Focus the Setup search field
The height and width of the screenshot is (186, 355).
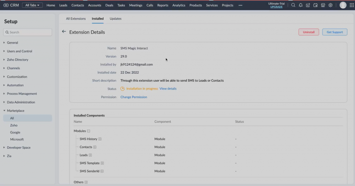[x=28, y=32]
